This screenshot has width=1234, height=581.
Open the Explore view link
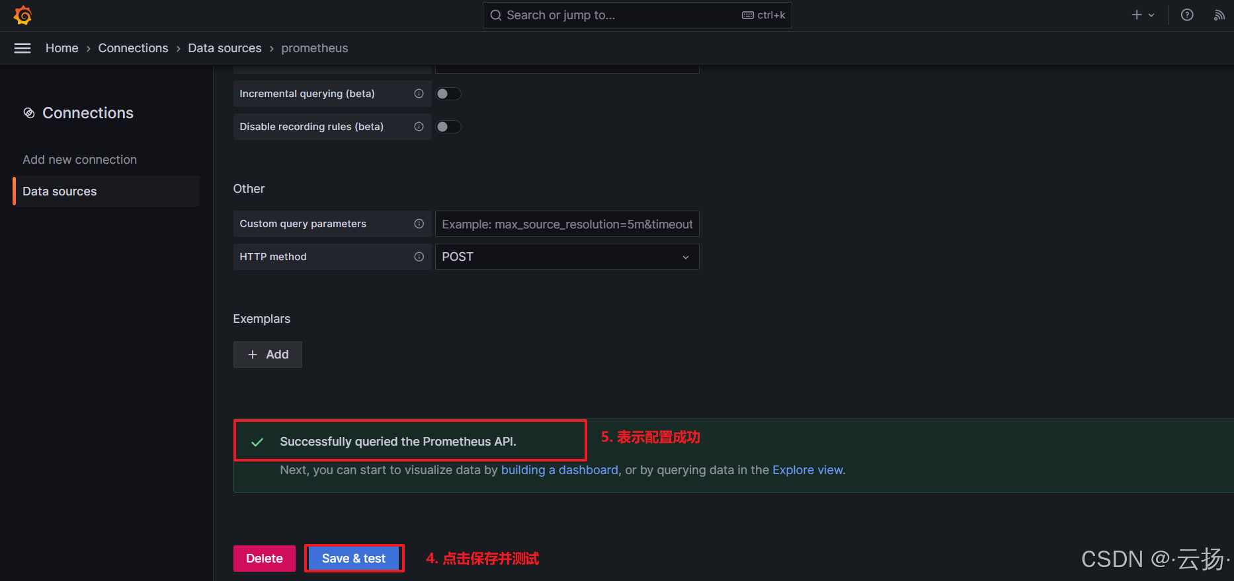tap(808, 470)
